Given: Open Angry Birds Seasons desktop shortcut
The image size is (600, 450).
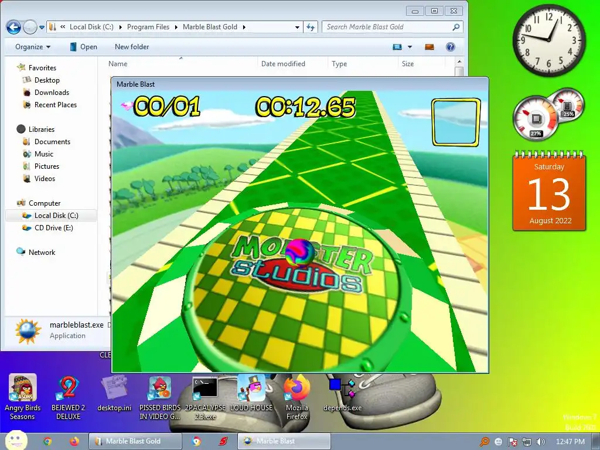Looking at the screenshot, I should pos(23,397).
